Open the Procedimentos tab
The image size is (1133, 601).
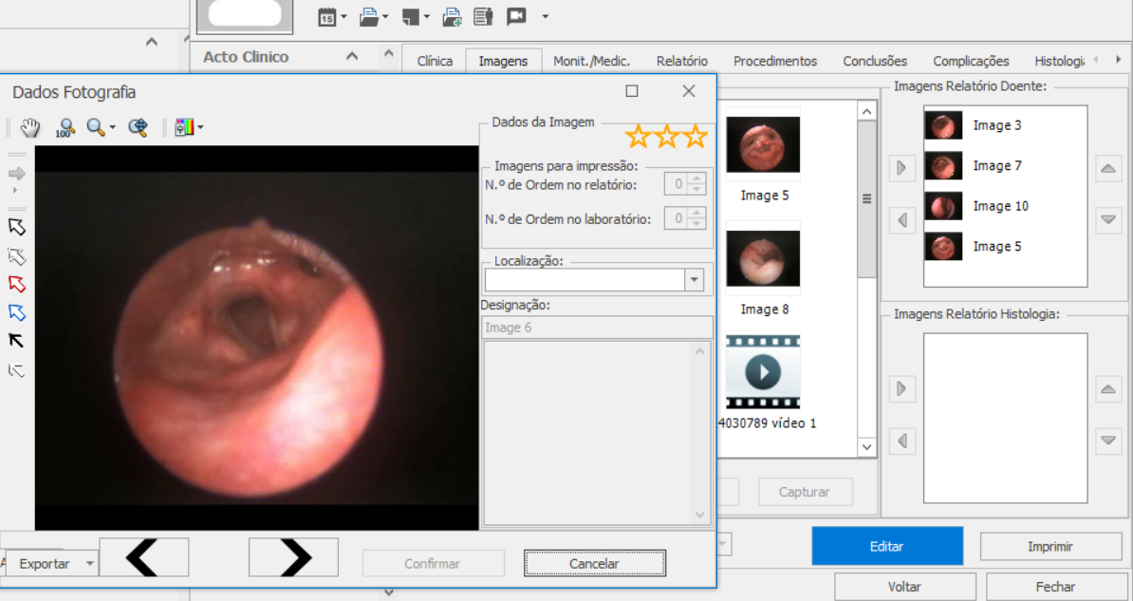[774, 61]
